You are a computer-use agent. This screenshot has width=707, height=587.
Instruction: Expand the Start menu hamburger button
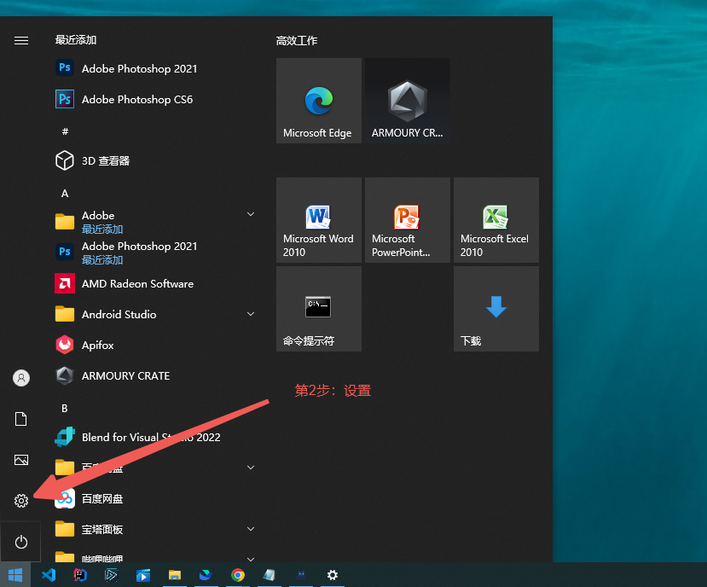(x=21, y=41)
